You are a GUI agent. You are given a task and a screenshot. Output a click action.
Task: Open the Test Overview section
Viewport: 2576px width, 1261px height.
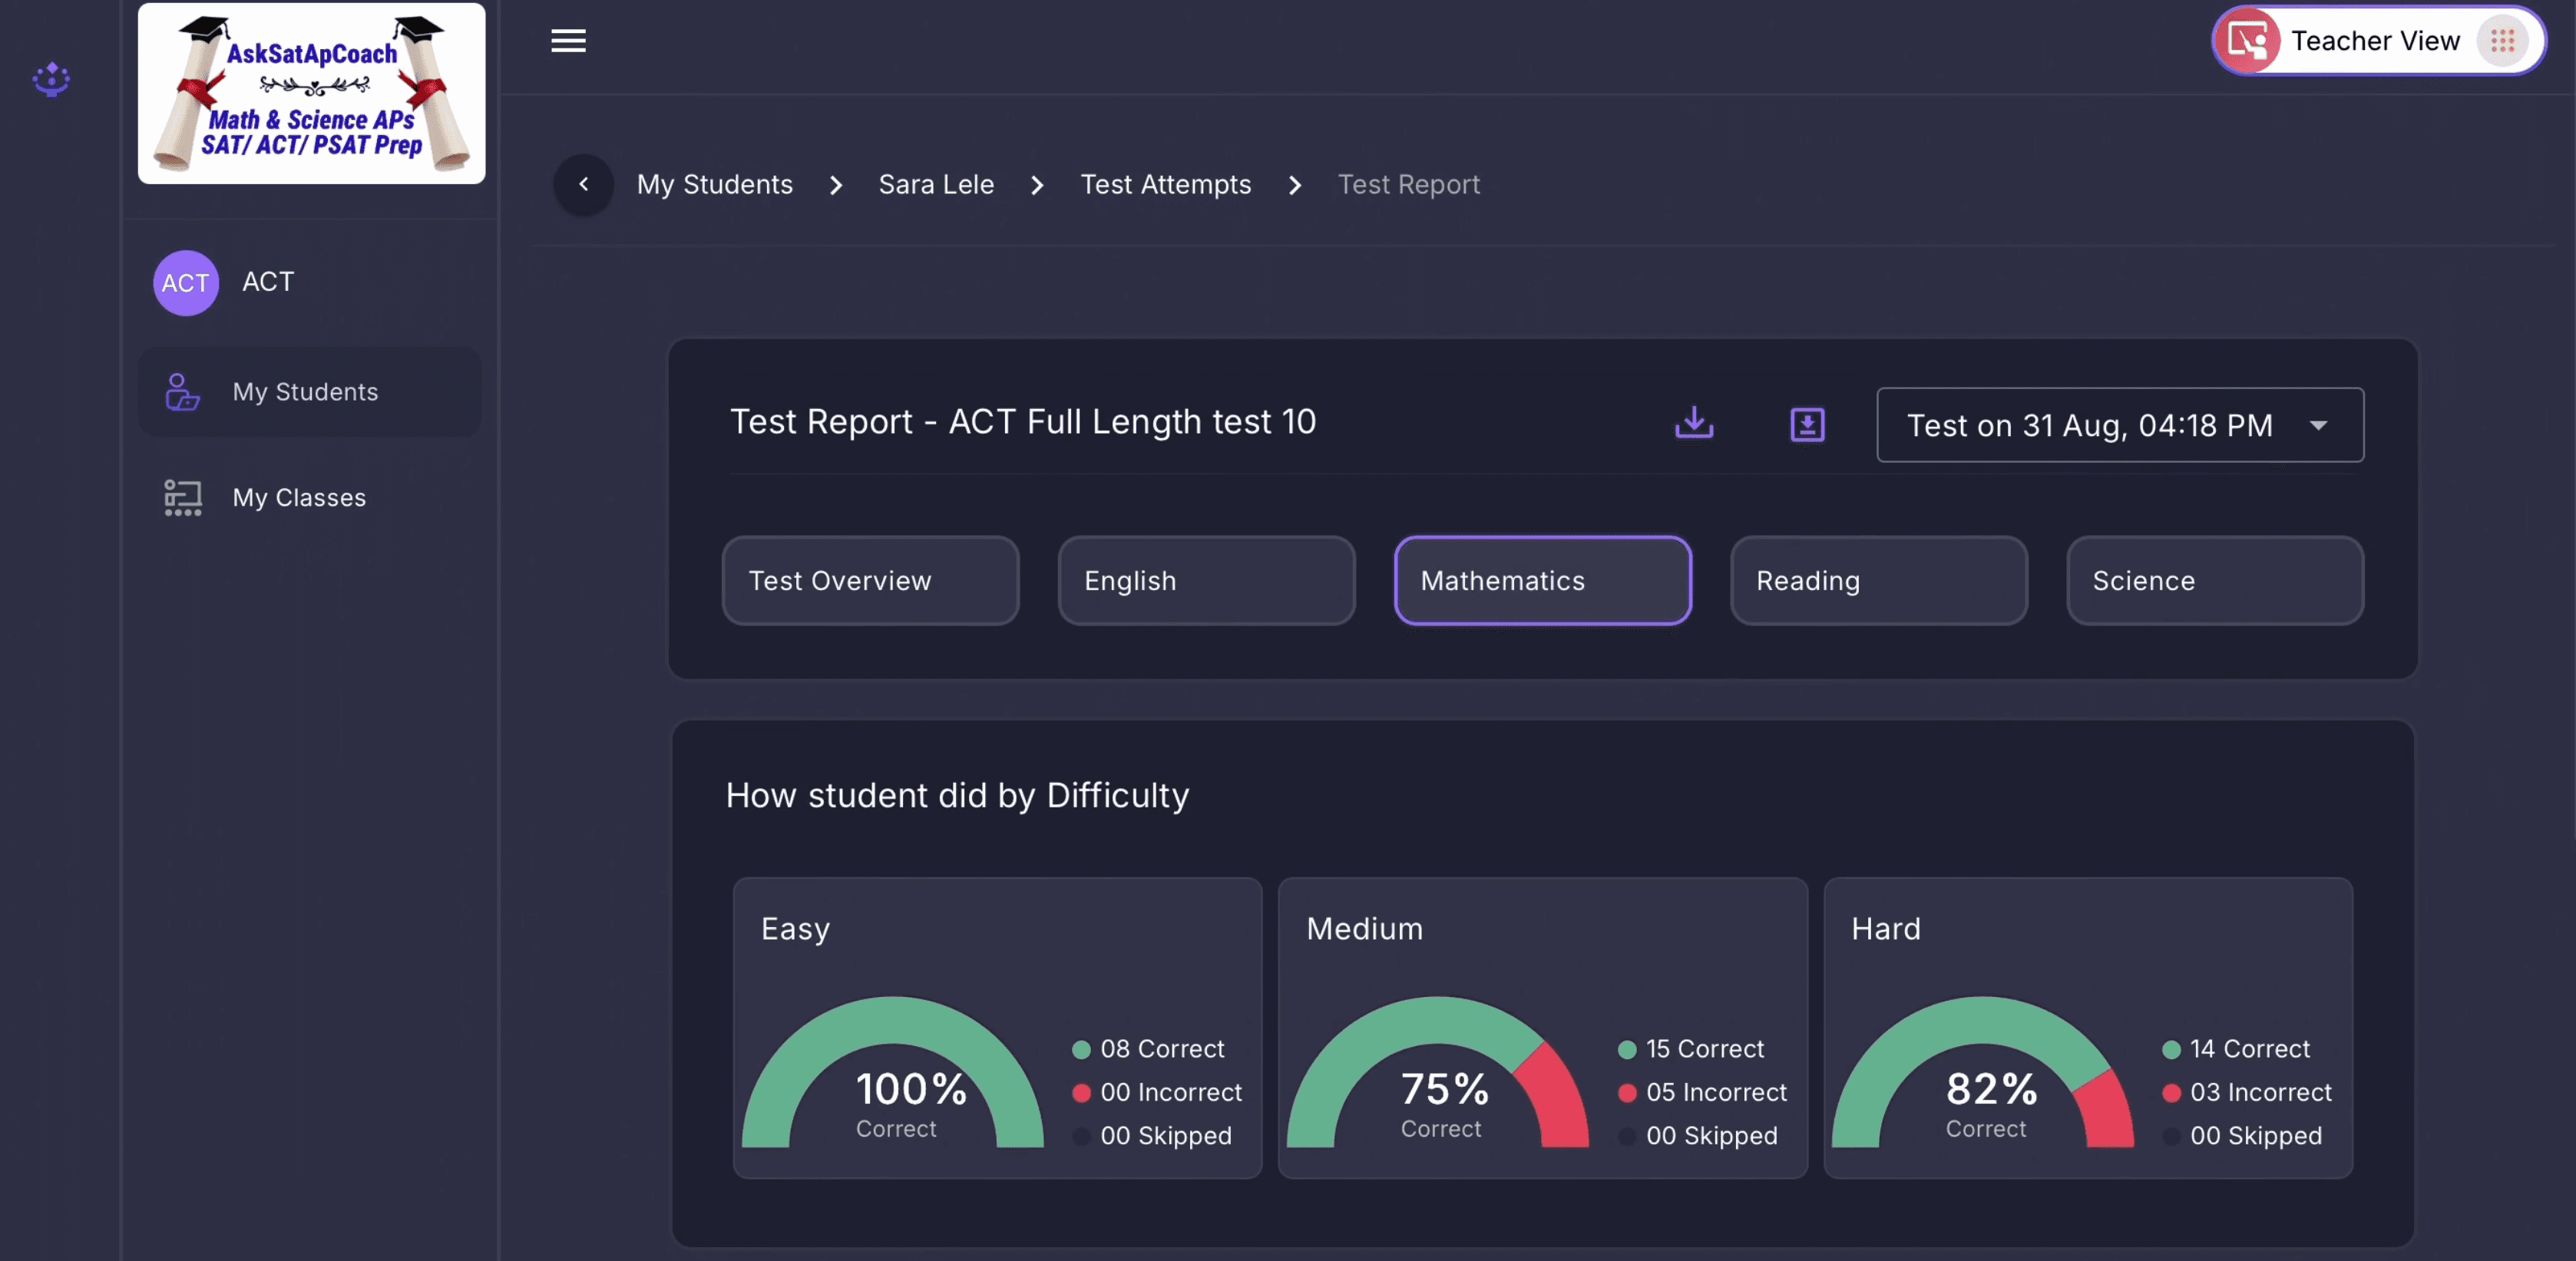(869, 580)
